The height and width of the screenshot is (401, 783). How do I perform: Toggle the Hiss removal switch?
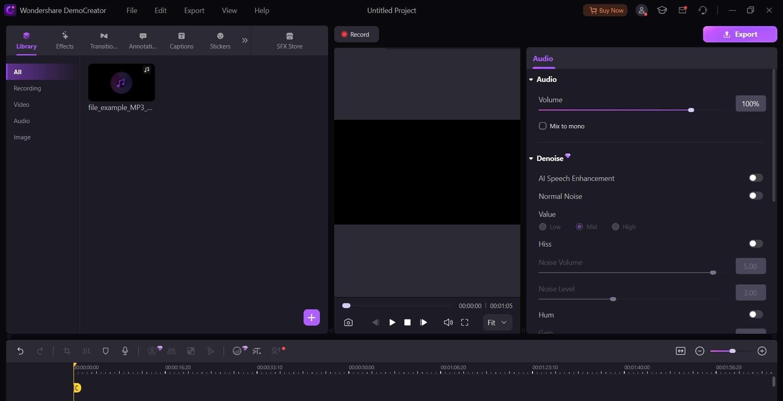click(756, 244)
